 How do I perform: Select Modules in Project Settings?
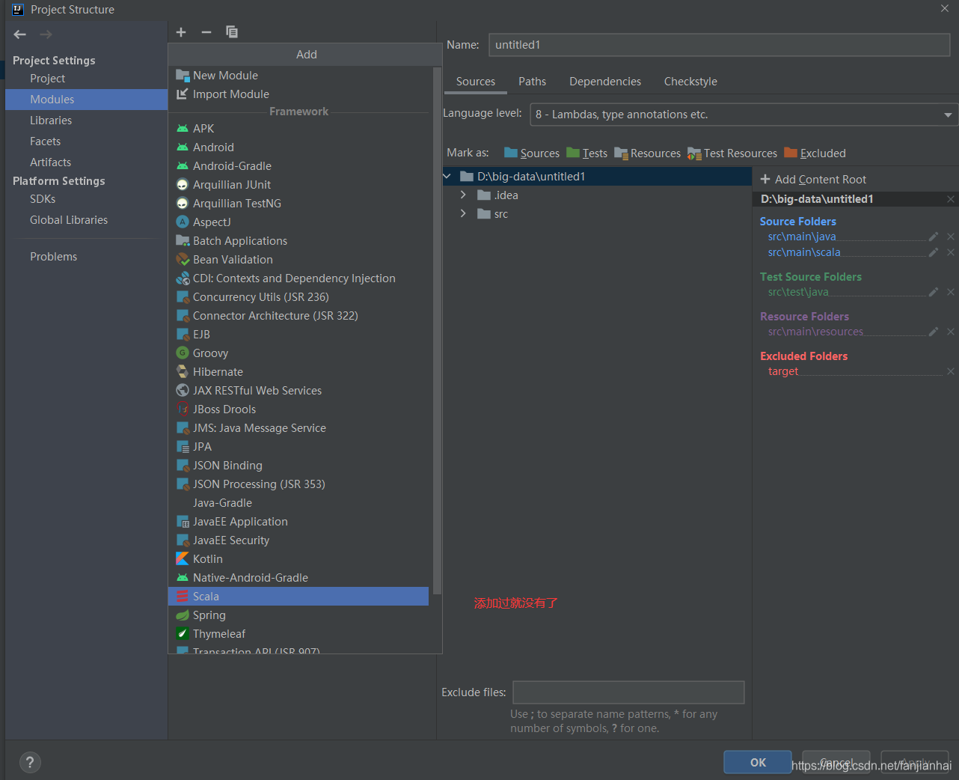(x=86, y=100)
